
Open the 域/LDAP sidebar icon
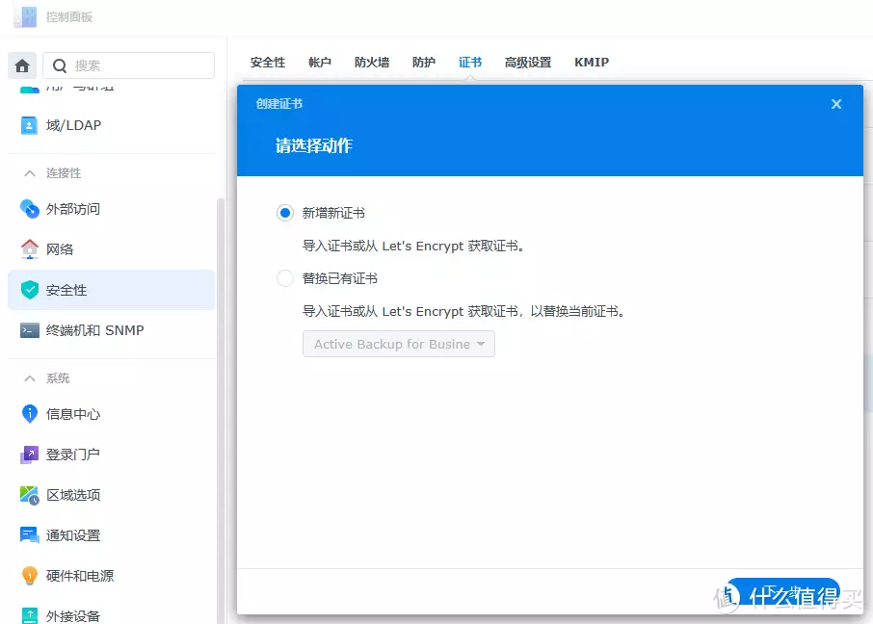30,125
